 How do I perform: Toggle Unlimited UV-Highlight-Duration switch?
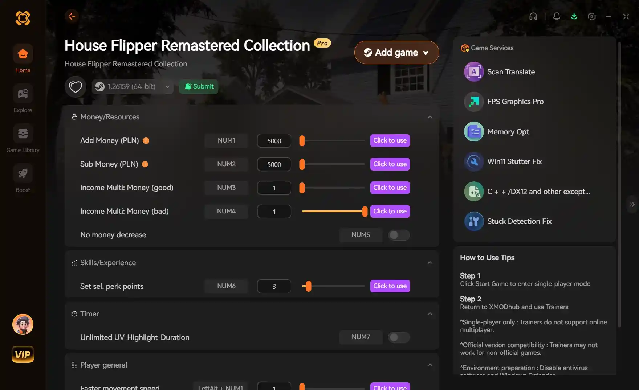[399, 337]
